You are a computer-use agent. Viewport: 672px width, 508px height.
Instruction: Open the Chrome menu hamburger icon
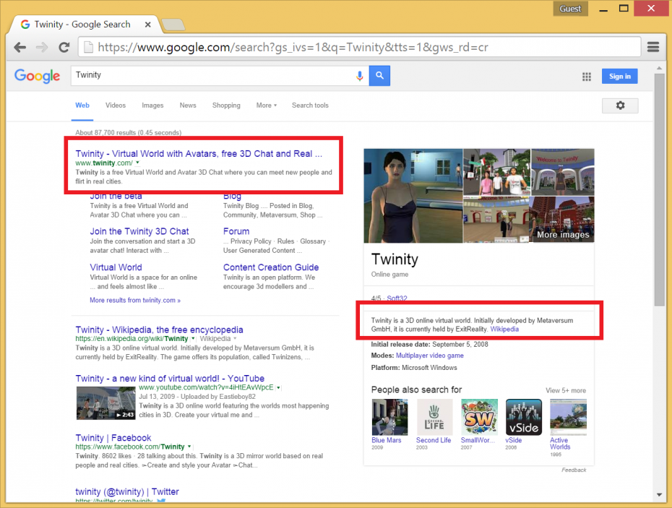pos(652,46)
